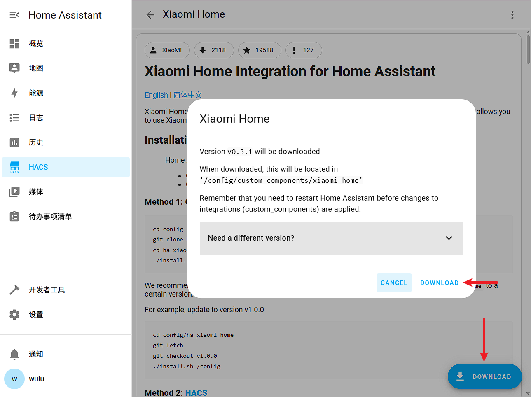Confirm DOWNLOAD in the dialog
This screenshot has width=531, height=397.
439,283
